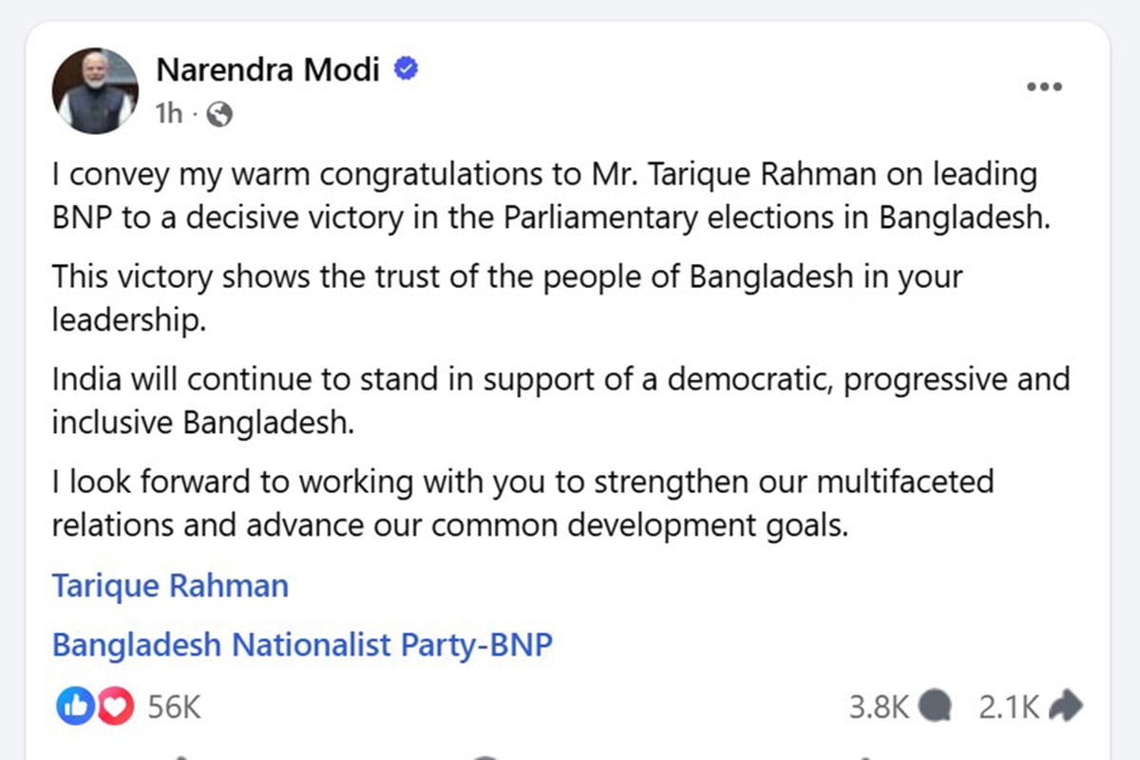Click the reaction summary row at post bottom
The image size is (1140, 760).
click(x=570, y=706)
